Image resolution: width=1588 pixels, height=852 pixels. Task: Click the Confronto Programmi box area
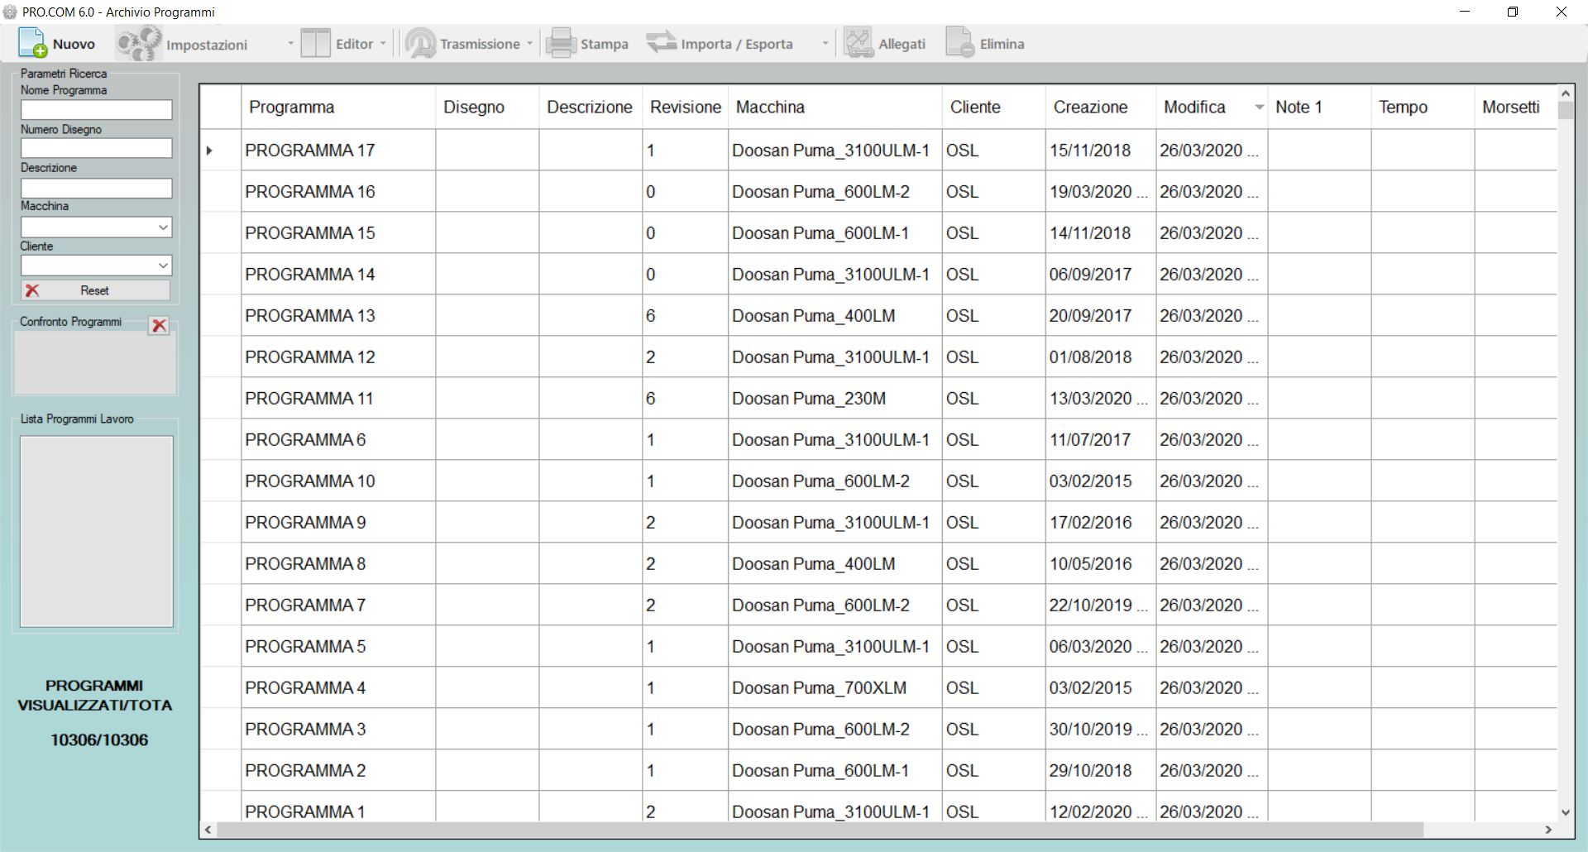pyautogui.click(x=95, y=364)
